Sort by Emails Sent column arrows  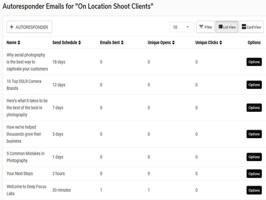coord(122,43)
